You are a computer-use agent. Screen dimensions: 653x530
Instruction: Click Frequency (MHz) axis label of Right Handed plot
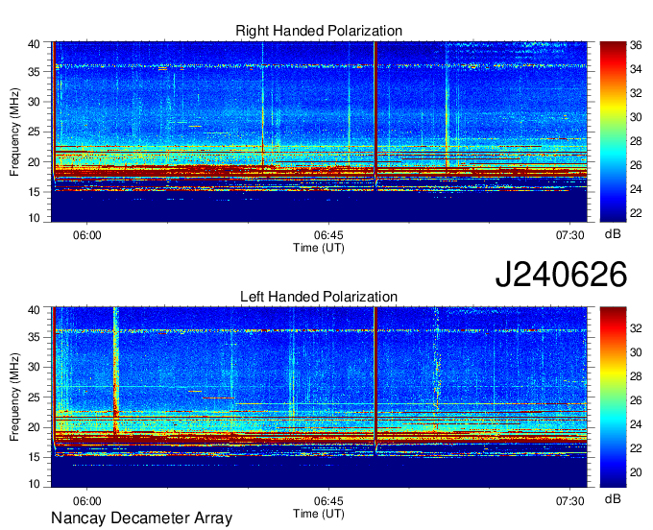[x=14, y=132]
